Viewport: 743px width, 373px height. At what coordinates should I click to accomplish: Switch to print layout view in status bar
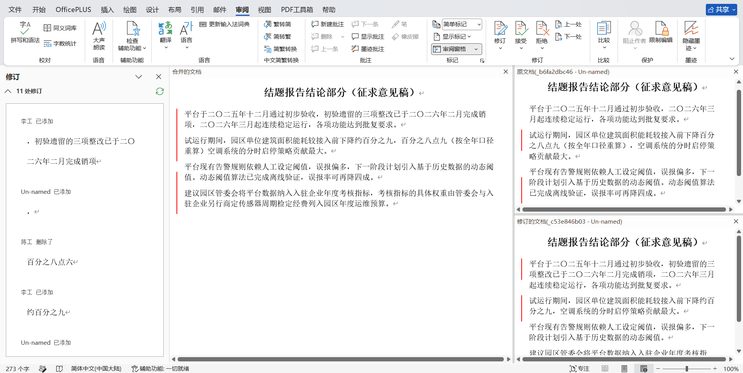click(x=624, y=369)
